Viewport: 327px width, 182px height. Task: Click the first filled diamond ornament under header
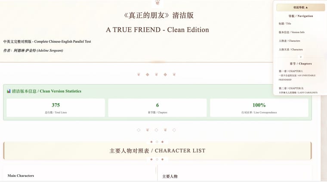click(x=148, y=74)
